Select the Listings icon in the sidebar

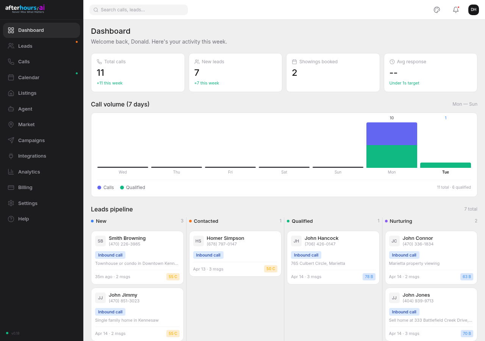coord(12,93)
